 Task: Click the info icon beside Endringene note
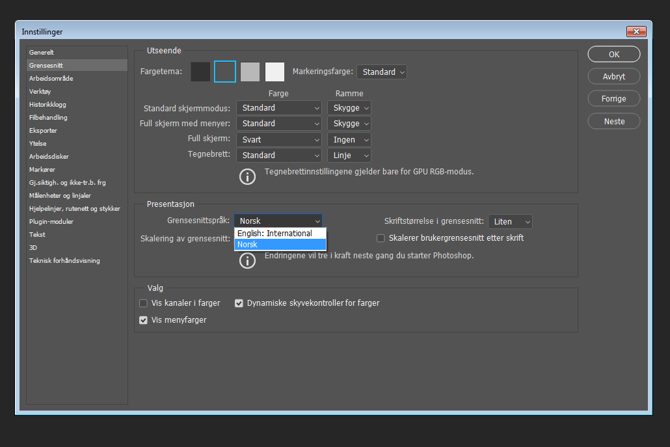point(247,260)
